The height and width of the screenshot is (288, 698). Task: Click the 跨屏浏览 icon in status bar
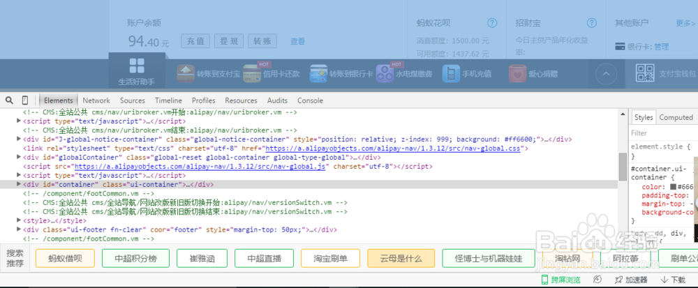click(544, 280)
